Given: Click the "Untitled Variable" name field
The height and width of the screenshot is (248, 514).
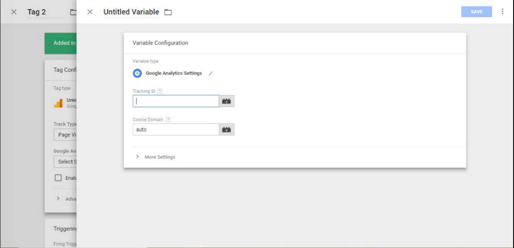Looking at the screenshot, I should pyautogui.click(x=131, y=12).
